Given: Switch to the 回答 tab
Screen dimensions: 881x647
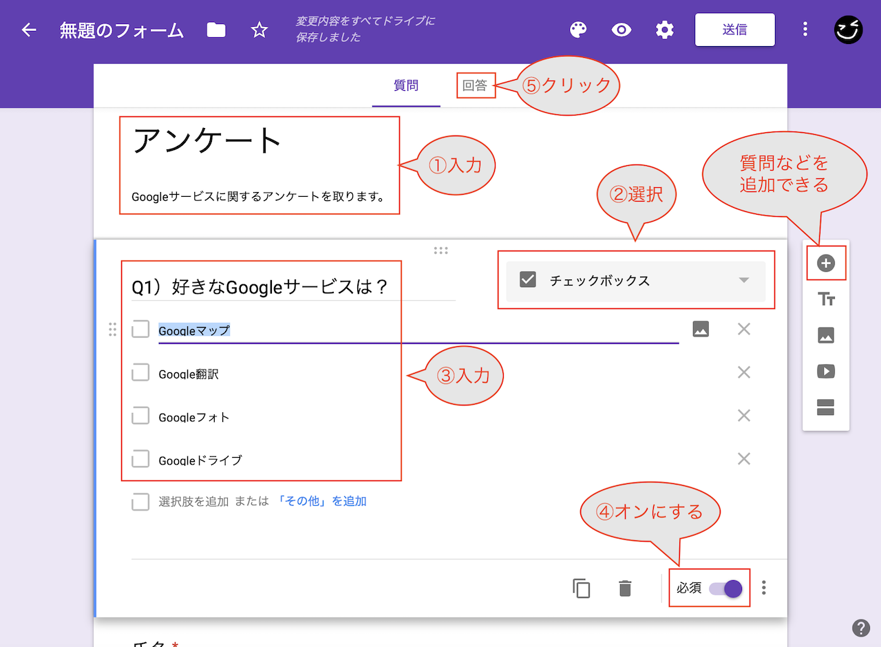Looking at the screenshot, I should [x=474, y=86].
